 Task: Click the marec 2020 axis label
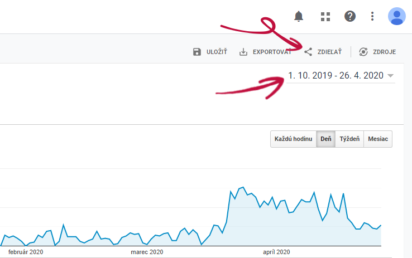[x=147, y=252]
